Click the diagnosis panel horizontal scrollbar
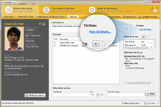The width and height of the screenshot is (161, 107). 138,83
